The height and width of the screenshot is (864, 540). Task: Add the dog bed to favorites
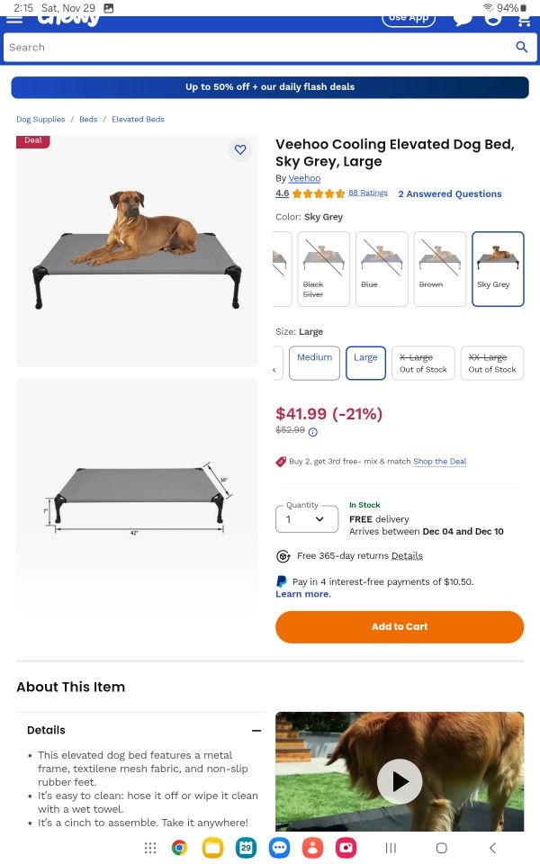(x=240, y=149)
